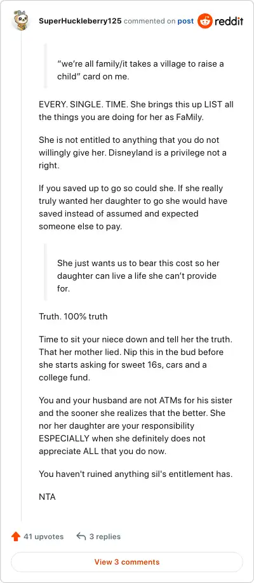Click the sentence "You haven't ruined anything"
This screenshot has width=254, height=583.
click(x=135, y=474)
